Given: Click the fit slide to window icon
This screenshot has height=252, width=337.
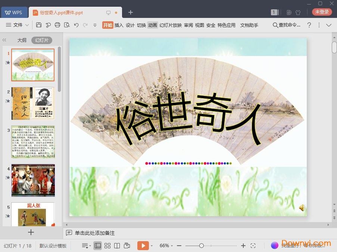Looking at the screenshot, I should tap(253, 245).
